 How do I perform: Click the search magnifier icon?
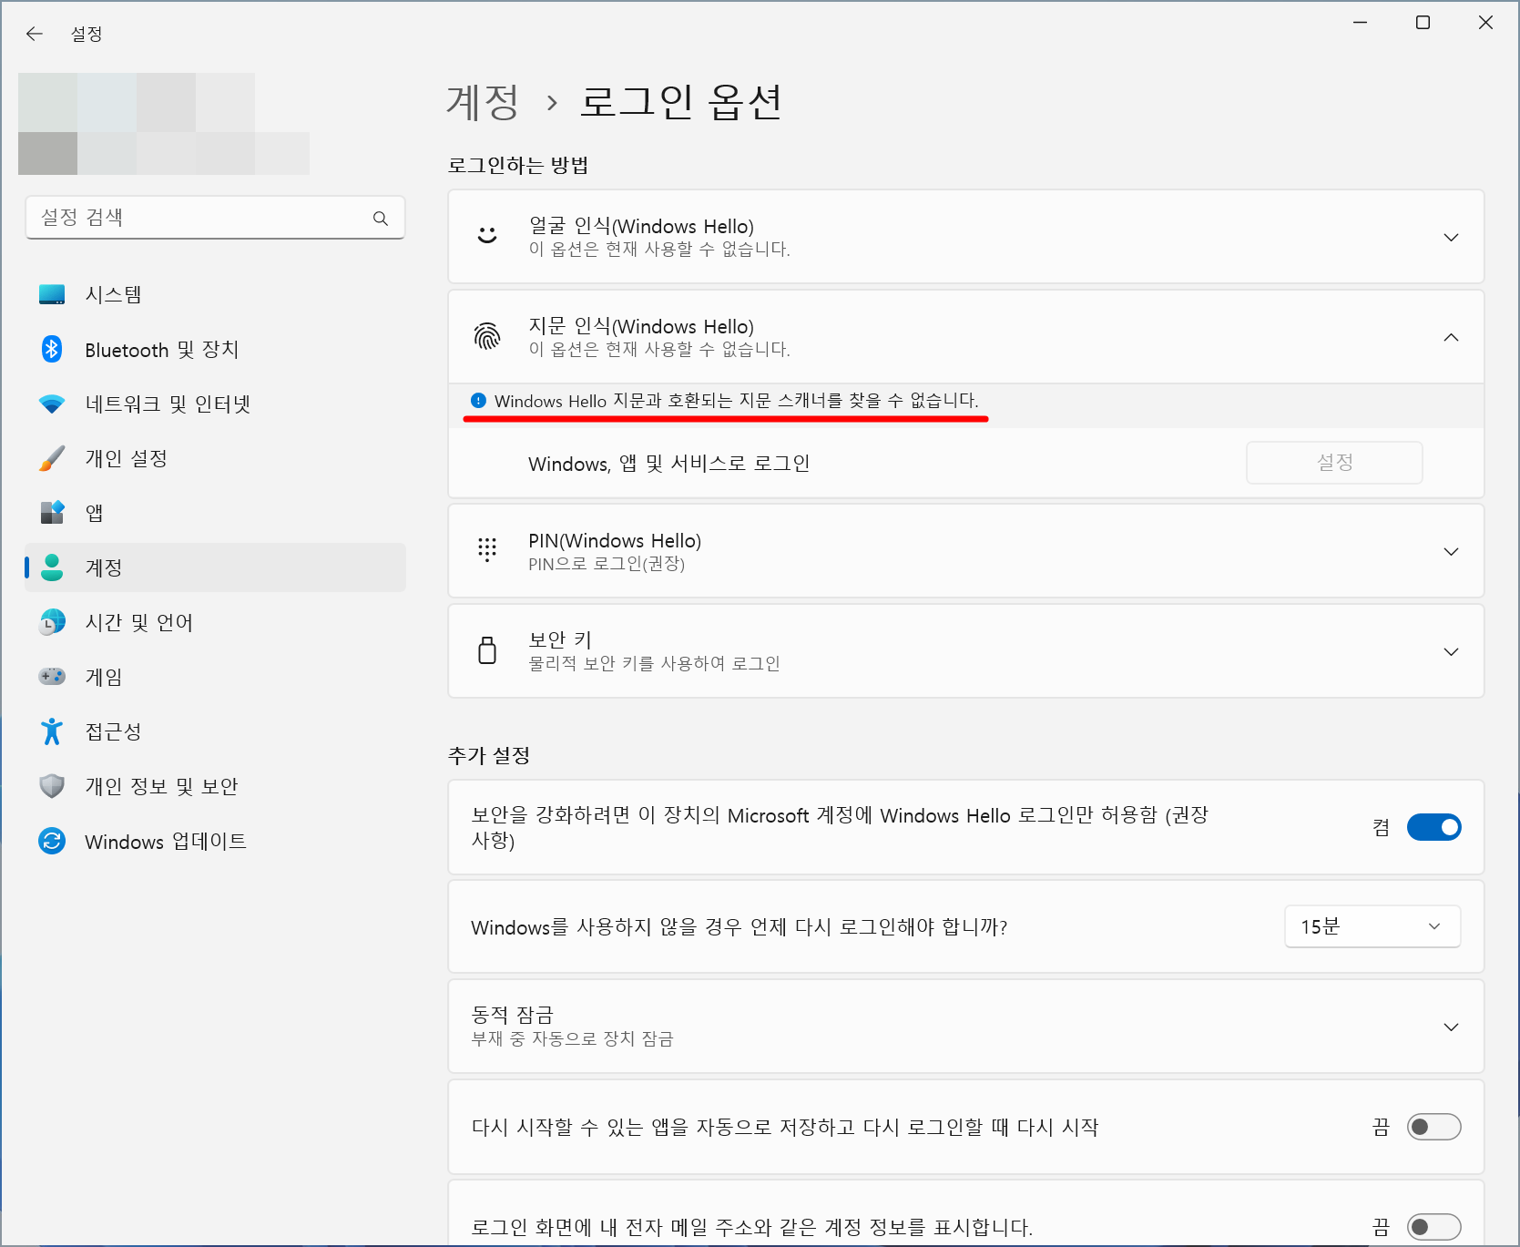[381, 218]
